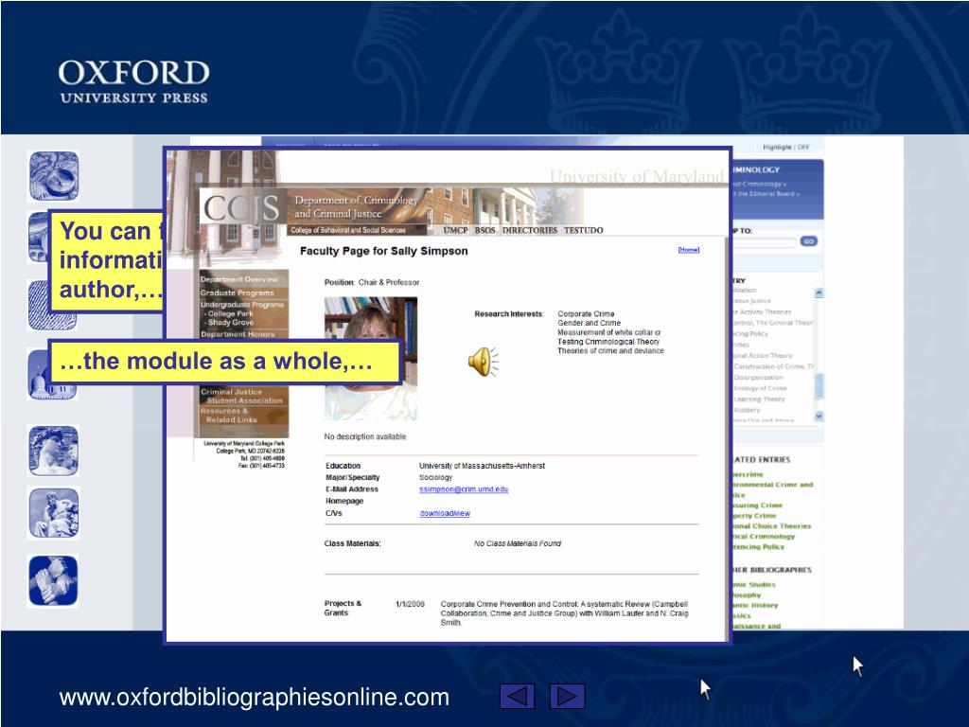This screenshot has height=727, width=969.
Task: Select Department Honors in side menu
Action: pyautogui.click(x=238, y=334)
